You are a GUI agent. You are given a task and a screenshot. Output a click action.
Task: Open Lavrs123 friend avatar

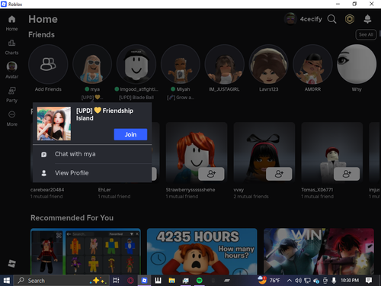(268, 64)
